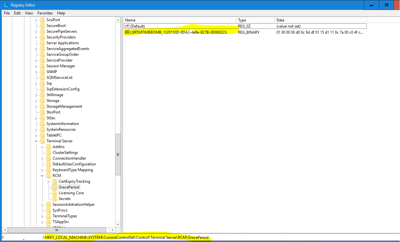This screenshot has width=400, height=242.
Task: Click the tree pane horizontal scroll right arrow
Action: 112,230
